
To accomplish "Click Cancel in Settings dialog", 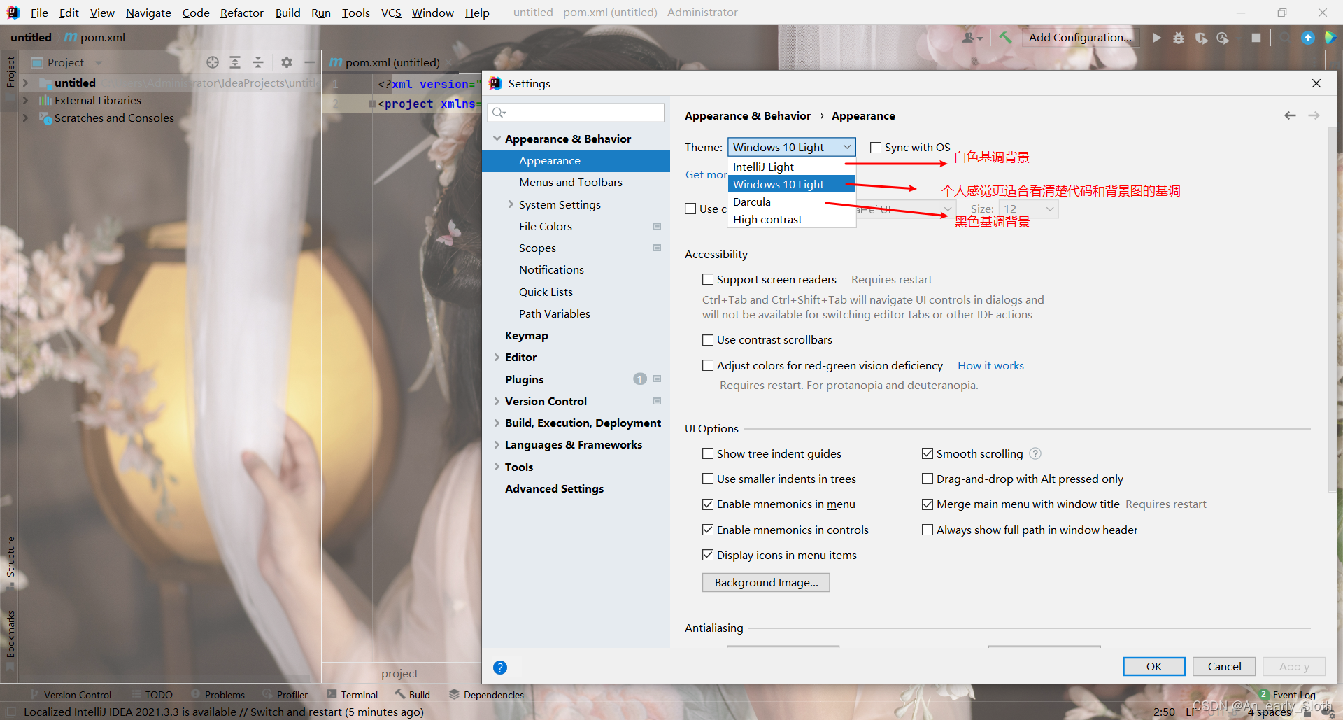I will tap(1224, 666).
